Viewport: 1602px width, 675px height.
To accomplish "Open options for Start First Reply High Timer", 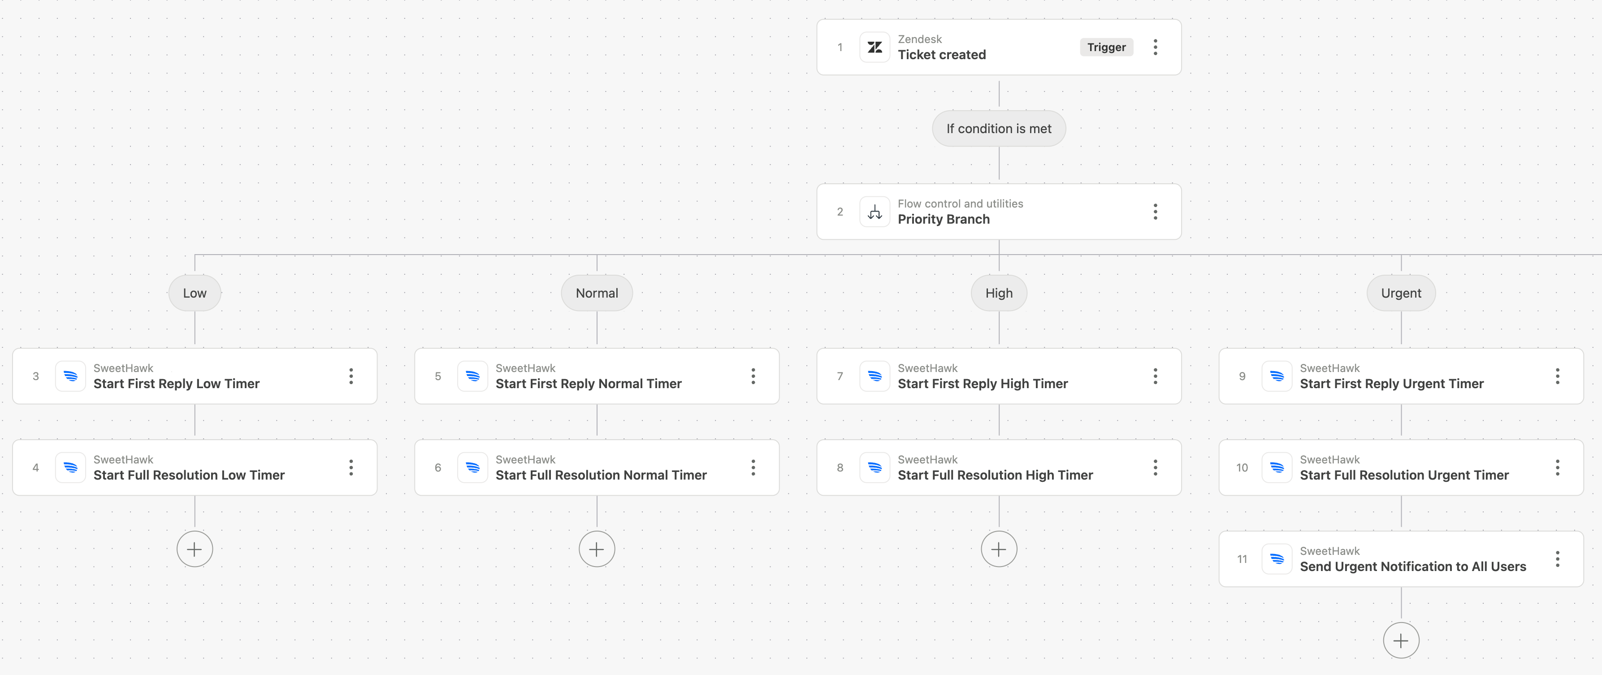I will click(x=1156, y=376).
